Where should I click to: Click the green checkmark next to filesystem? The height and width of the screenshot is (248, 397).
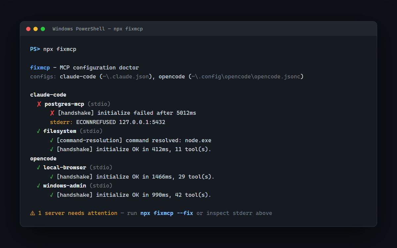[x=38, y=131]
